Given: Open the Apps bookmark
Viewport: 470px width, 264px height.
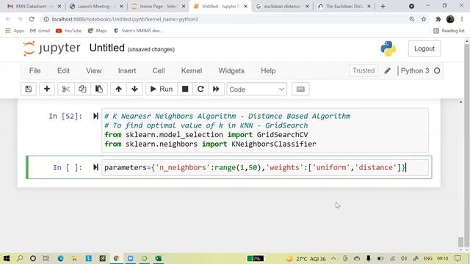Looking at the screenshot, I should pyautogui.click(x=15, y=31).
